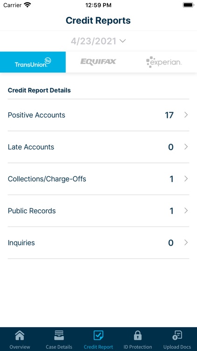Switch to the Equifax report tab
Viewport: 197px width, 351px height.
coord(98,62)
